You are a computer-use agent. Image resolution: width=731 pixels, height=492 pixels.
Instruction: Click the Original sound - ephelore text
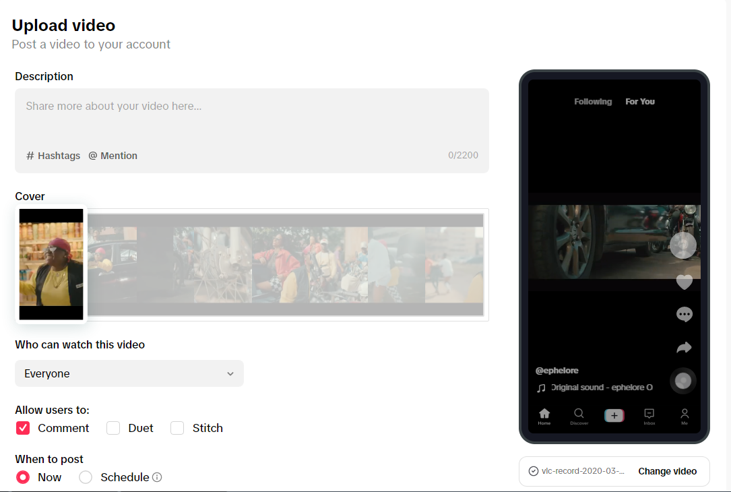pyautogui.click(x=602, y=388)
